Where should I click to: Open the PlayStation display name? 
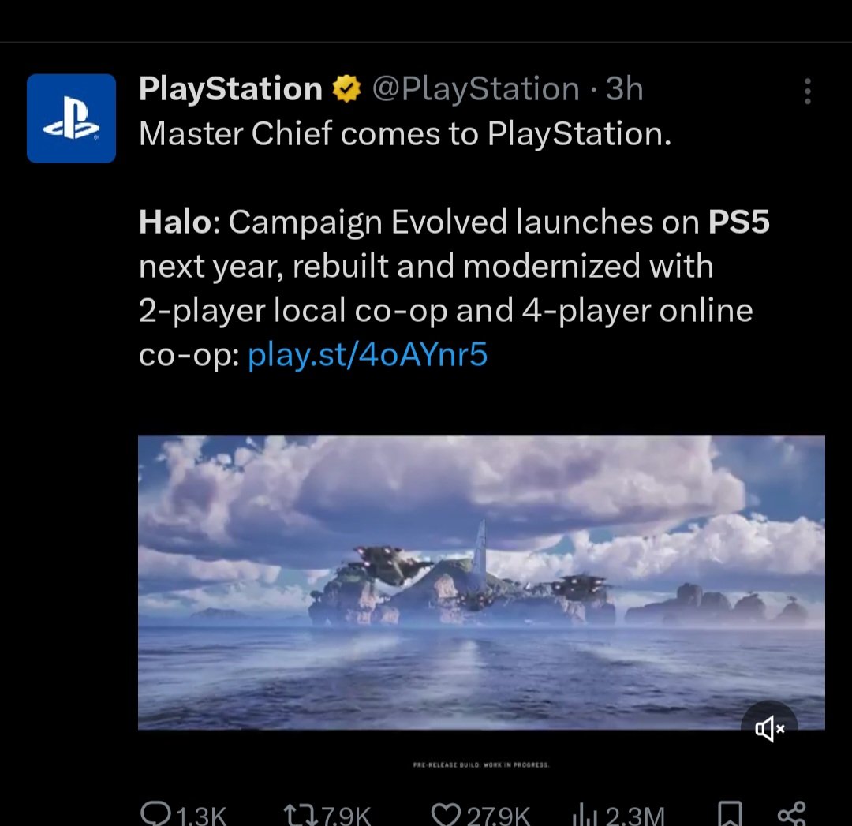click(x=231, y=88)
